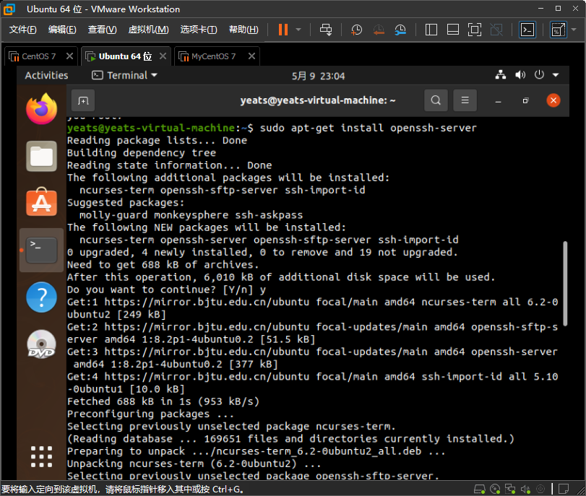Image resolution: width=586 pixels, height=496 pixels.
Task: Toggle the VMware library sidebar view
Action: 431,30
